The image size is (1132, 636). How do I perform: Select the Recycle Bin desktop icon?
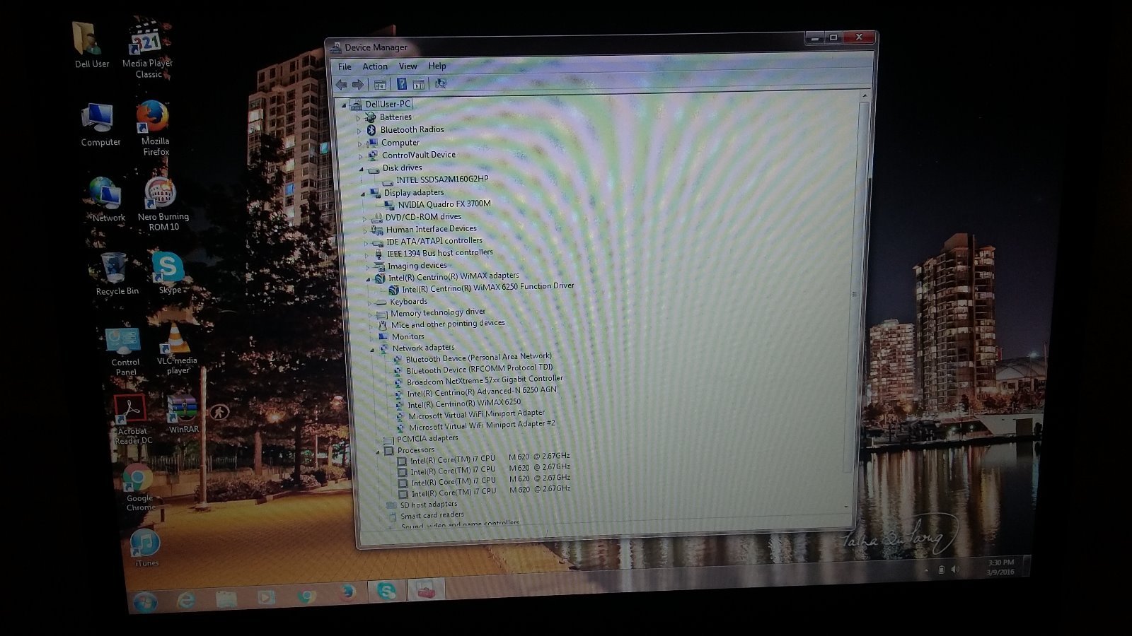coord(117,274)
